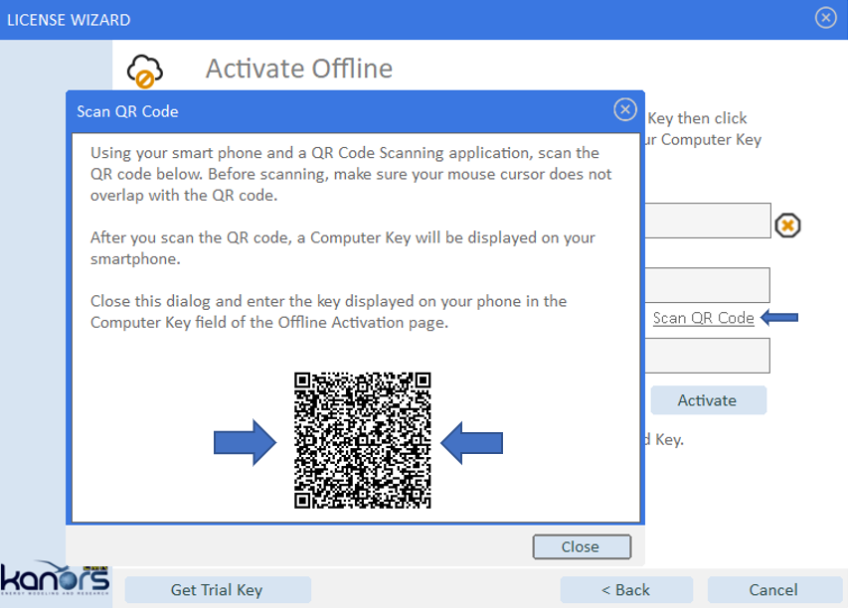Click the Activate button

pyautogui.click(x=709, y=400)
